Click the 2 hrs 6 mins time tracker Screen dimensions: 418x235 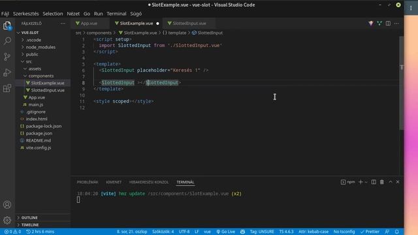[40, 232]
